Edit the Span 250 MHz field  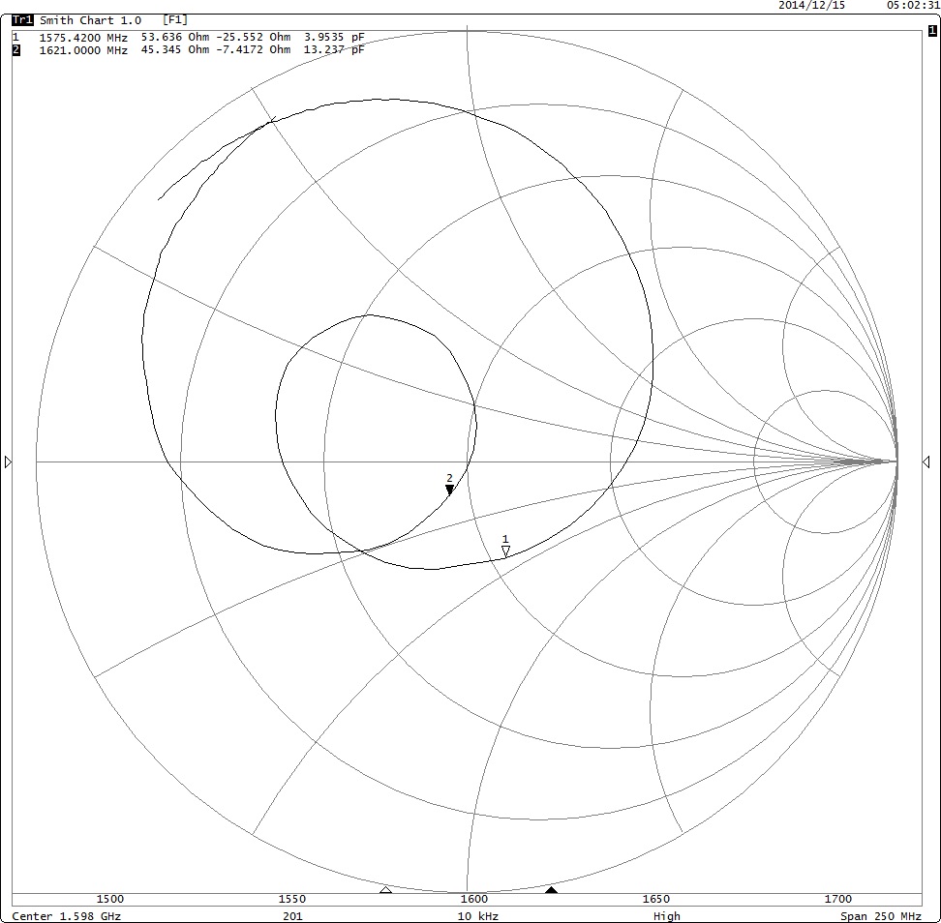click(880, 916)
